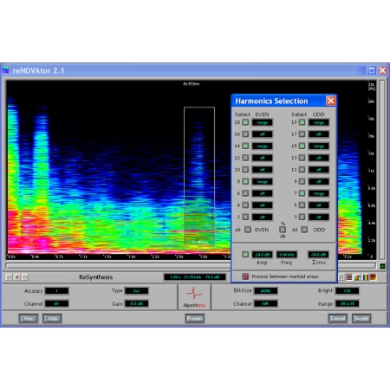Click the Σ rms value field
The width and height of the screenshot is (390, 390).
318,255
